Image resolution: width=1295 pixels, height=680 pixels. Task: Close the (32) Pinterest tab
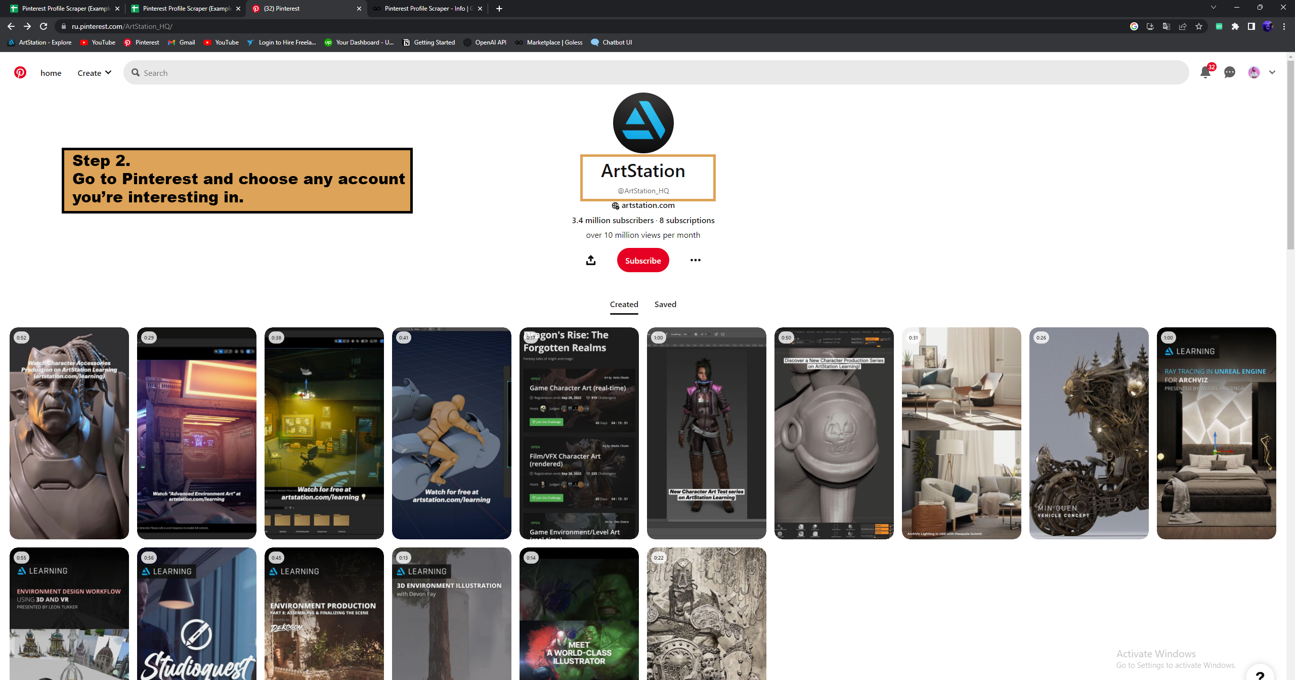(x=359, y=9)
